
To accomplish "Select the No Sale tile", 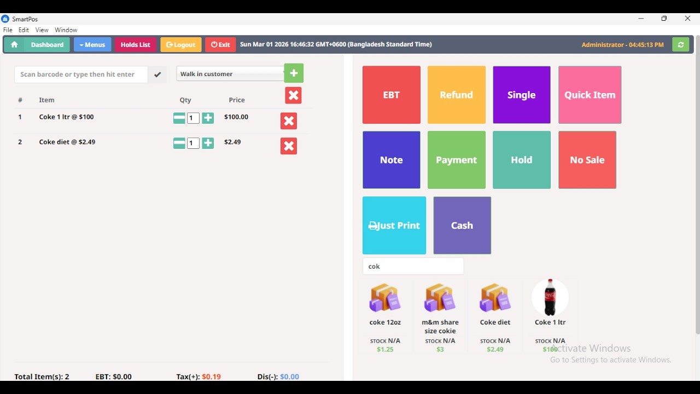I will tap(587, 160).
